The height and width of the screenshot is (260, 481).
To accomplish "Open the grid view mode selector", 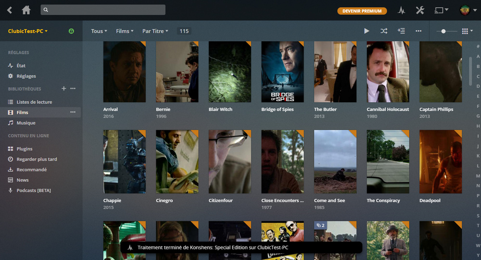I will (467, 31).
